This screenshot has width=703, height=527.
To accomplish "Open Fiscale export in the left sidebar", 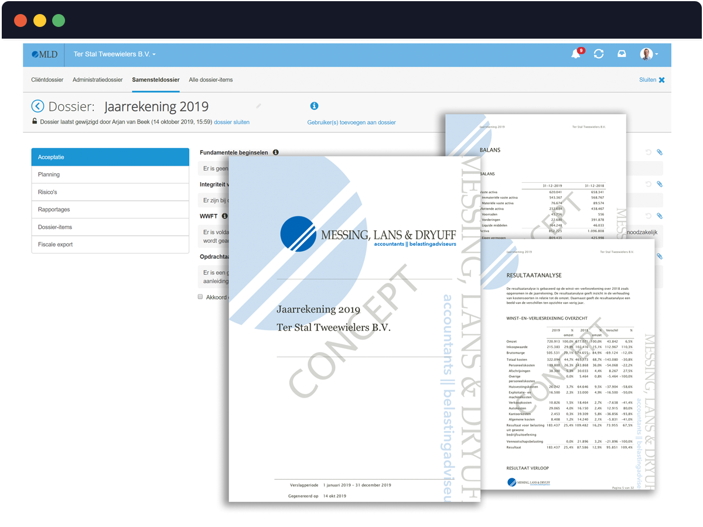I will click(110, 245).
